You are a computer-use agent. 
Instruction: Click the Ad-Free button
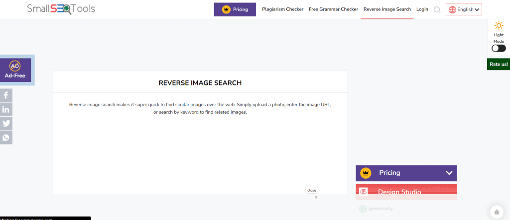tap(15, 70)
